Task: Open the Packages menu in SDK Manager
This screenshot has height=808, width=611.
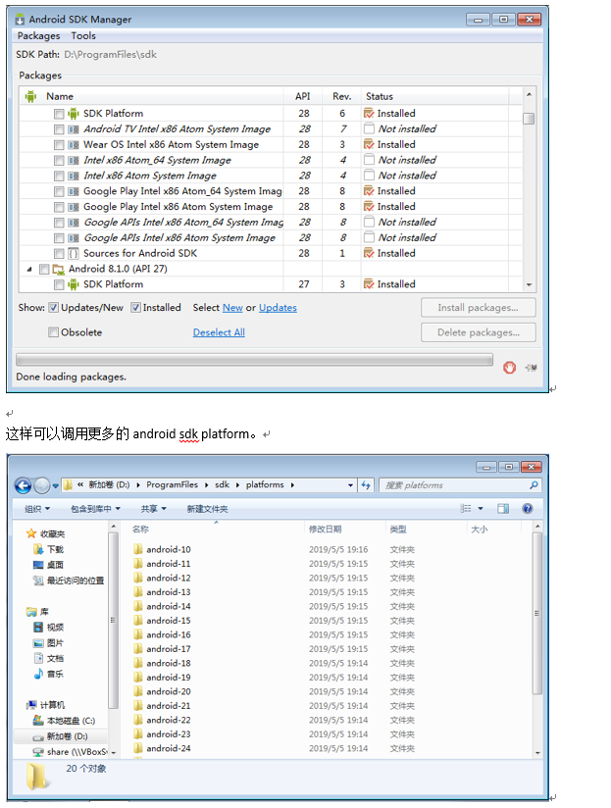Action: pyautogui.click(x=38, y=35)
